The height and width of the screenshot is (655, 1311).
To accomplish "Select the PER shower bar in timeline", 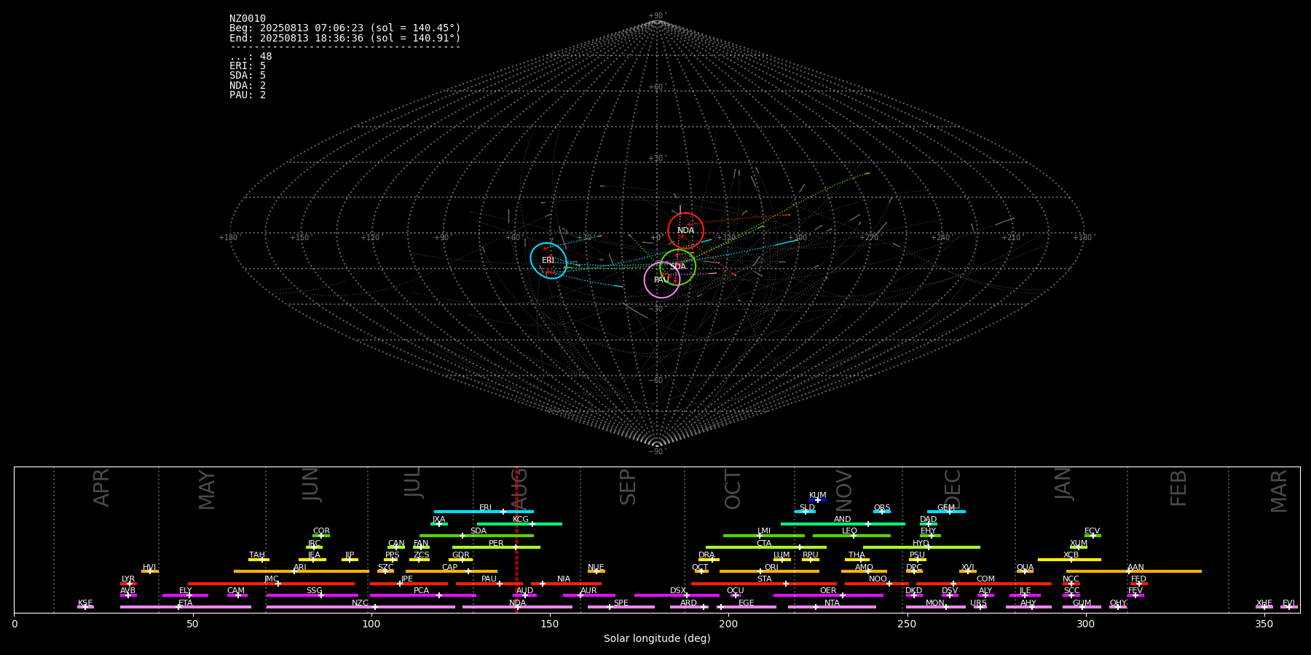I will pyautogui.click(x=496, y=547).
